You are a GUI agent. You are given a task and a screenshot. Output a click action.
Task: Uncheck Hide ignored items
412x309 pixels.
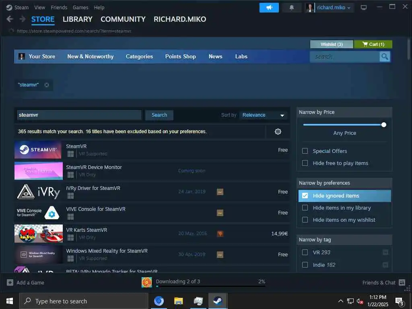(x=305, y=196)
